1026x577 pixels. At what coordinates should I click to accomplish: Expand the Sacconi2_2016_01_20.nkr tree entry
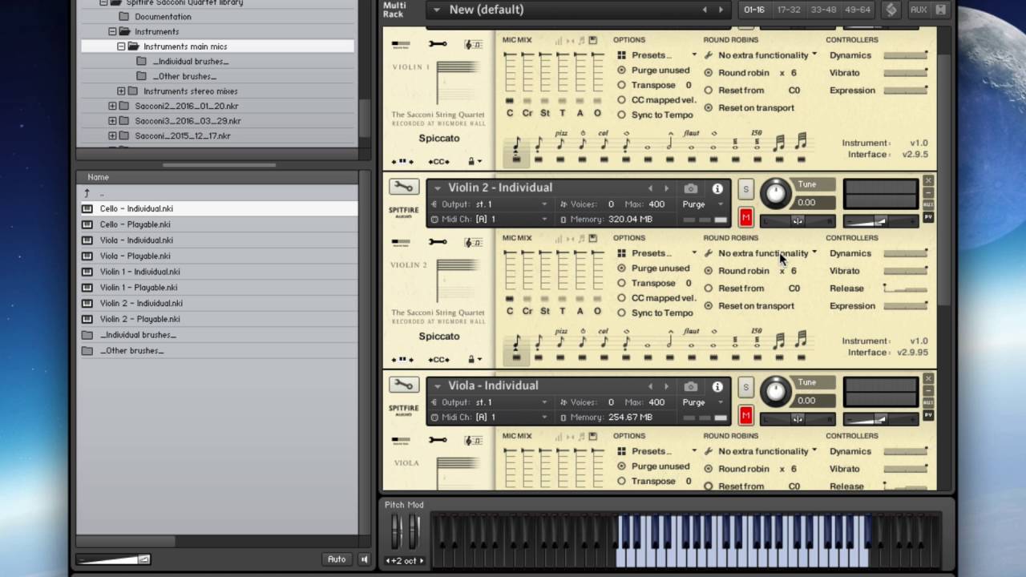(112, 106)
